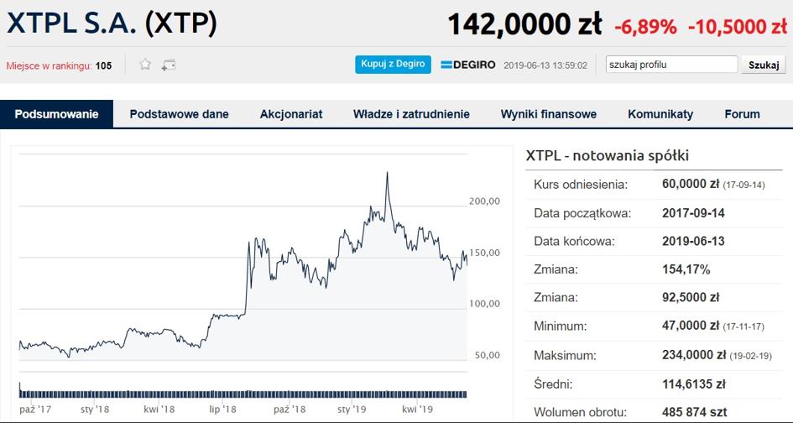Click the XTPL - notowania spółki header
The width and height of the screenshot is (793, 423).
607,156
